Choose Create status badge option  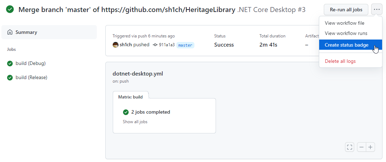pyautogui.click(x=346, y=45)
